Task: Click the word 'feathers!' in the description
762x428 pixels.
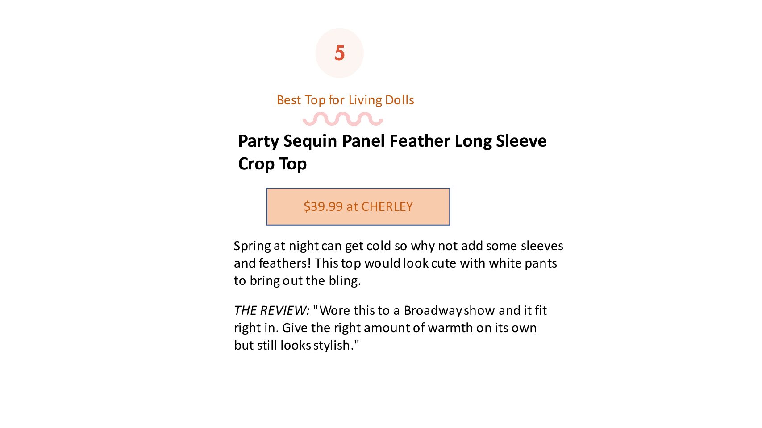Action: coord(285,263)
